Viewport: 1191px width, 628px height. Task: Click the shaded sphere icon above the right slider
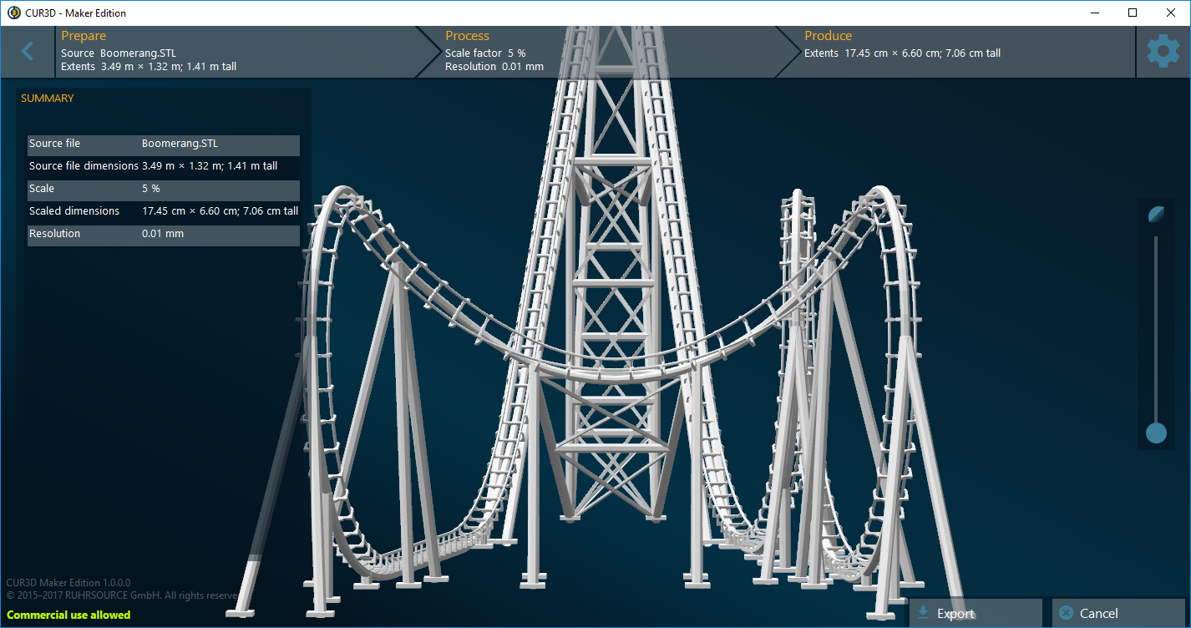click(1156, 214)
